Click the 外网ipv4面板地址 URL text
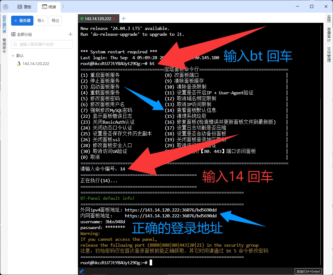Screen dimensions: 333x275 click(171, 210)
